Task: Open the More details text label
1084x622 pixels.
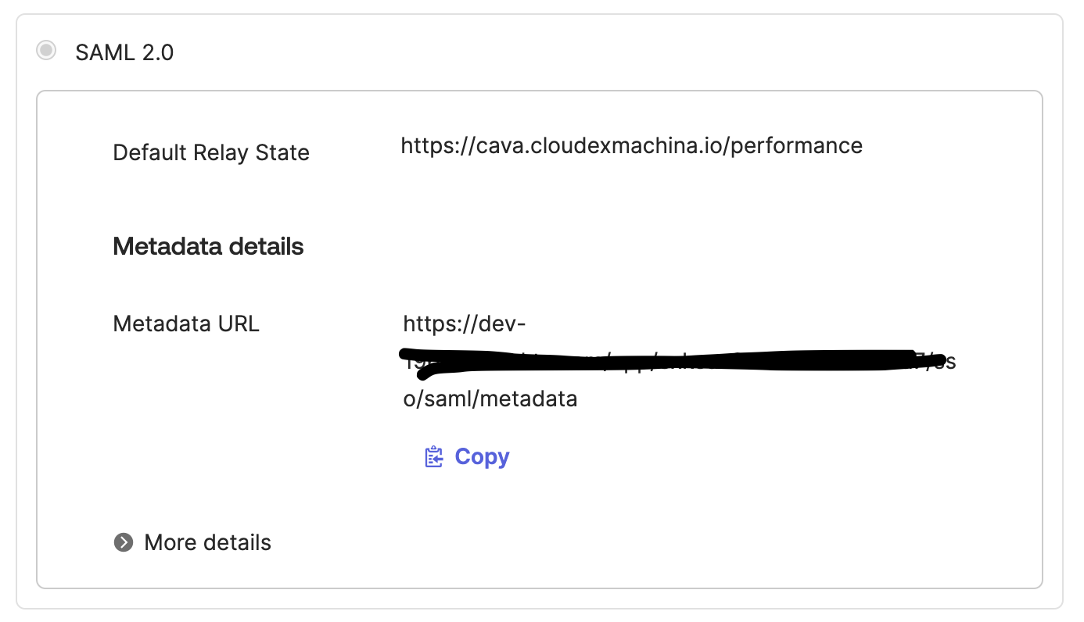Action: [x=208, y=542]
